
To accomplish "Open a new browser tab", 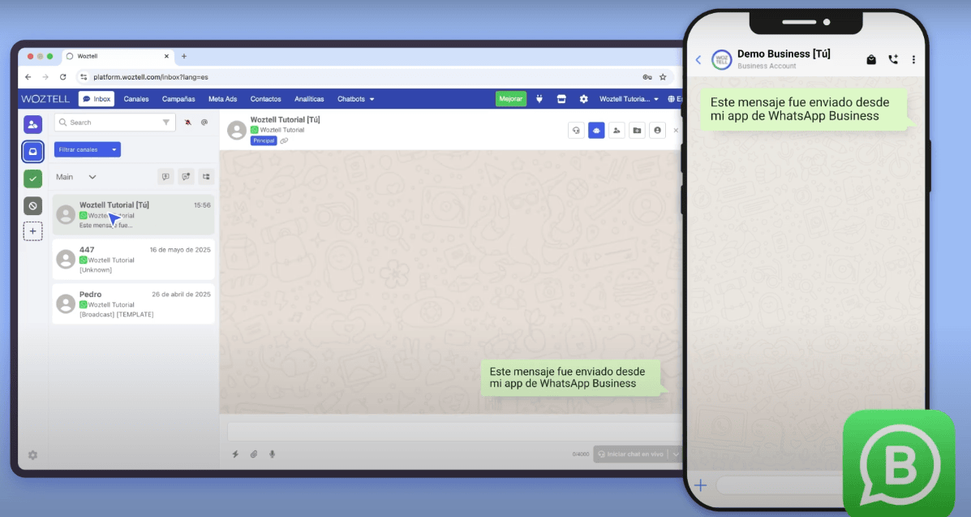I will tap(184, 57).
